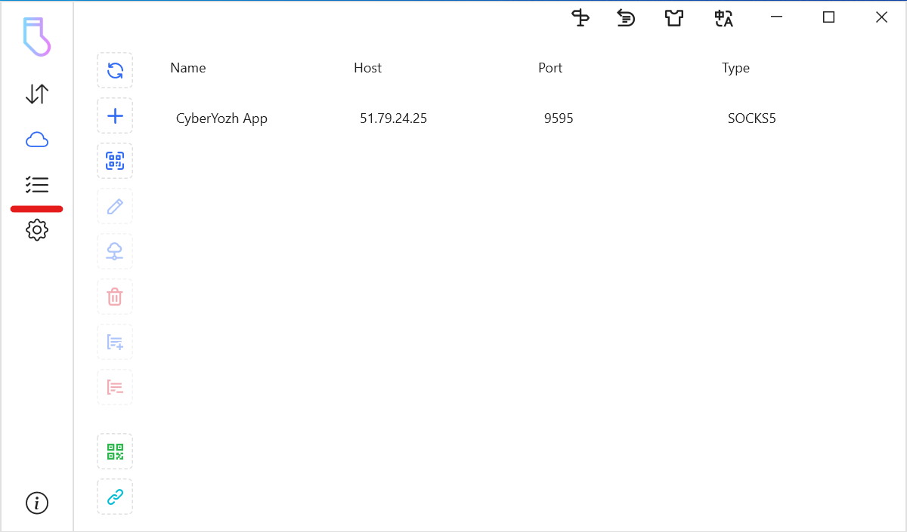Click the add list entries icon
Screen dimensions: 907x532
pyautogui.click(x=115, y=343)
